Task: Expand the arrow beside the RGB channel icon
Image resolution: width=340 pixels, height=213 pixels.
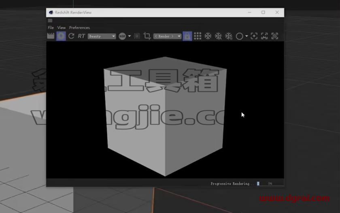Action: pos(130,36)
